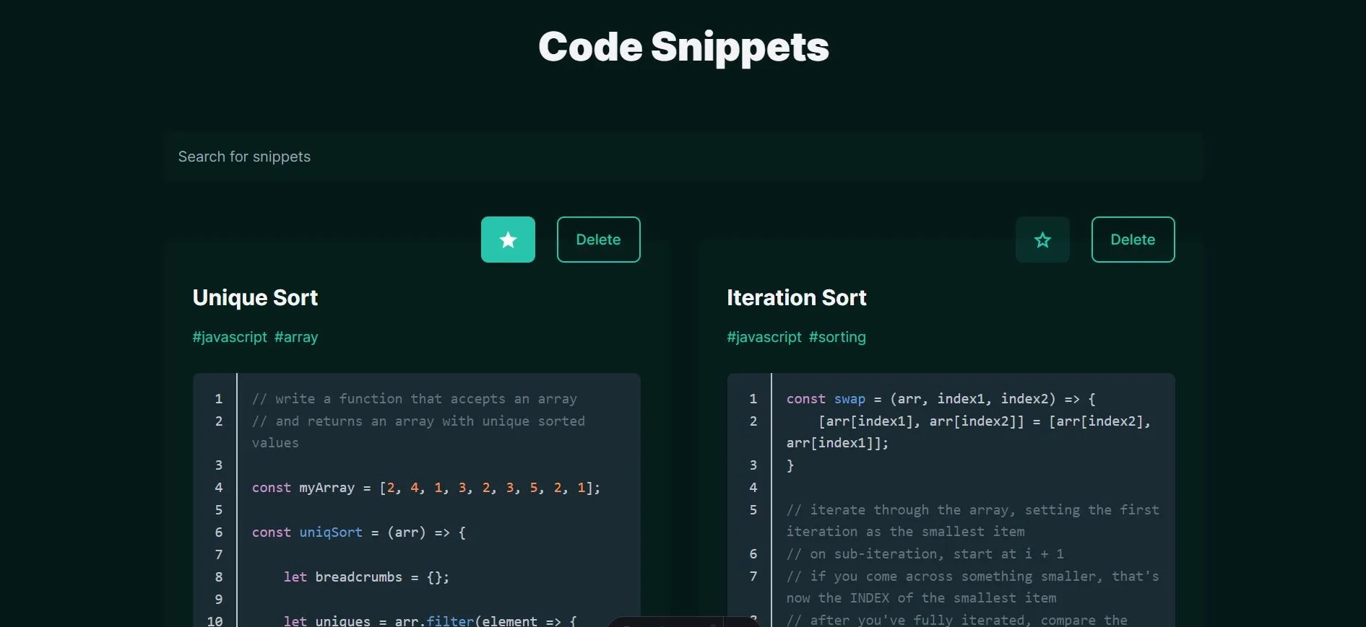Screen dimensions: 1366x627
Task: Focus the Search for snippets field
Action: coord(683,157)
